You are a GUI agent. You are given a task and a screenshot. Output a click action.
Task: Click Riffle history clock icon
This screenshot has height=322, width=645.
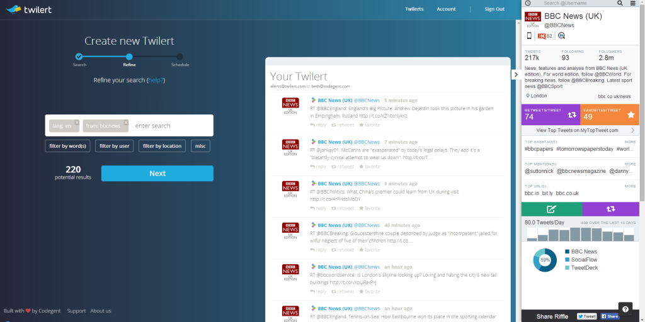click(x=528, y=3)
